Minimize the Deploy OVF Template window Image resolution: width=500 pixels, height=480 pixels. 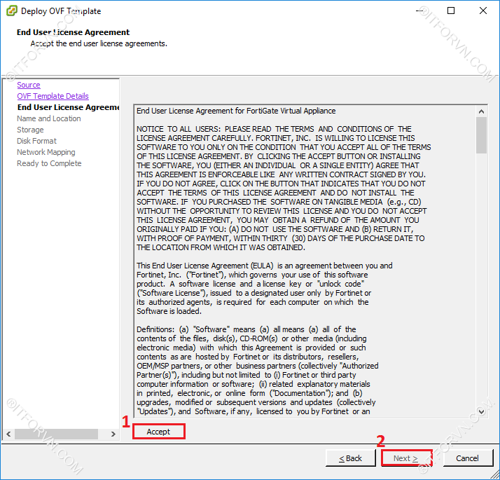[x=419, y=11]
